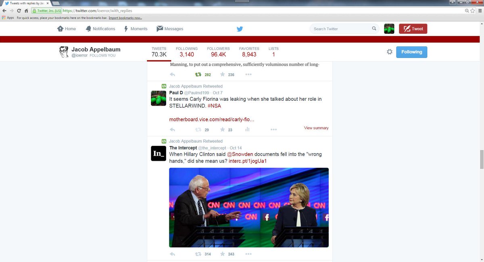Reload the page with refresh icon
484x262 pixels.
coord(19,11)
